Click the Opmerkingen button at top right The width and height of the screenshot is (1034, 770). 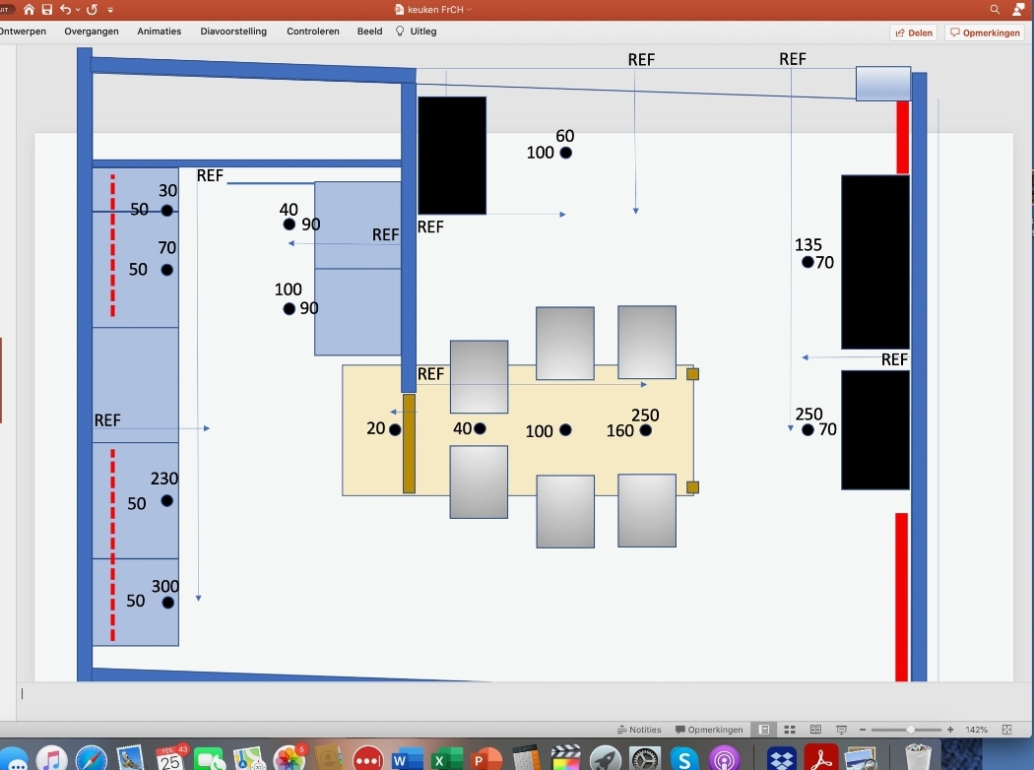pyautogui.click(x=985, y=32)
